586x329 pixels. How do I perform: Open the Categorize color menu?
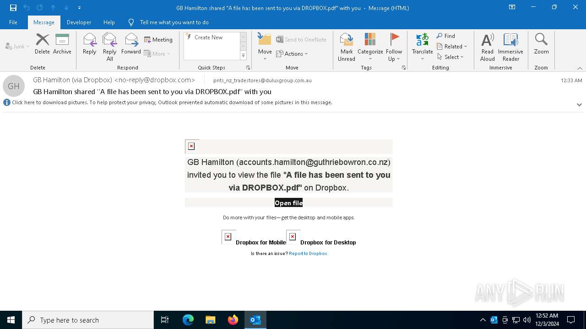click(x=370, y=47)
